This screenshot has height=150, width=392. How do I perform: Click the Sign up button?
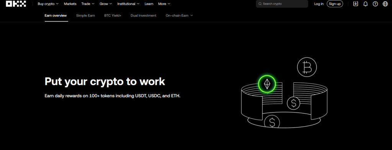coord(335,4)
